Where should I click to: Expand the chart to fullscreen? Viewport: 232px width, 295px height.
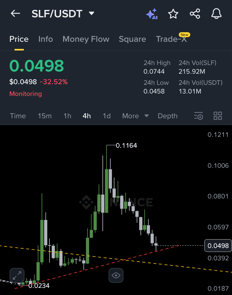point(17,275)
